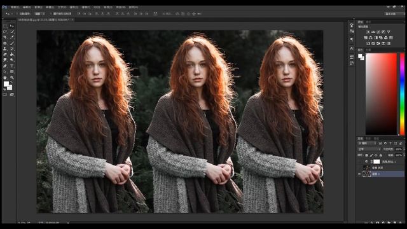This screenshot has height=229, width=407.
Task: Select the Path Selection tool
Action: (x=5, y=72)
